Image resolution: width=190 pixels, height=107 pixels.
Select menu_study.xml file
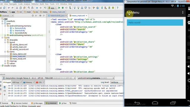point(19,59)
